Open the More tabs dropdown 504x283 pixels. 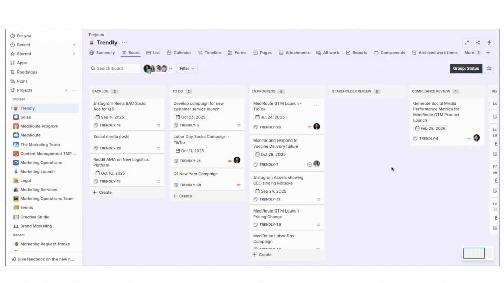tap(472, 53)
